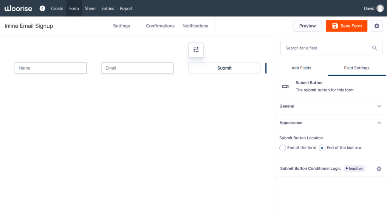This screenshot has height=218, width=387.
Task: Open Submit Button Conditional Logic gear
Action: coord(379,168)
